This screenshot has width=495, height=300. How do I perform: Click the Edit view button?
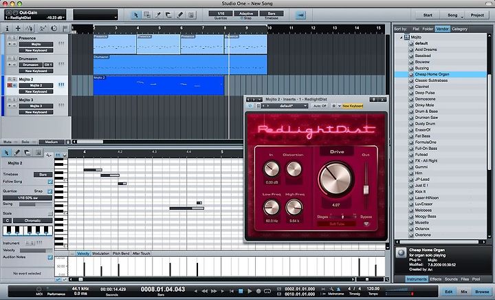point(448,292)
